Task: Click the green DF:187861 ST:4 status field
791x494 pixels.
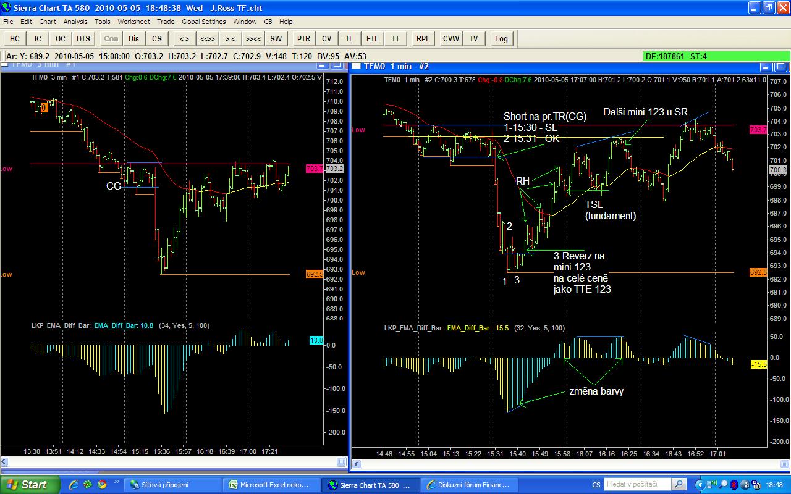Action: click(715, 56)
